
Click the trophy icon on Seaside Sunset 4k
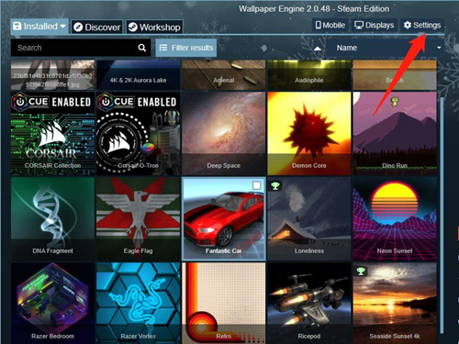pyautogui.click(x=361, y=271)
